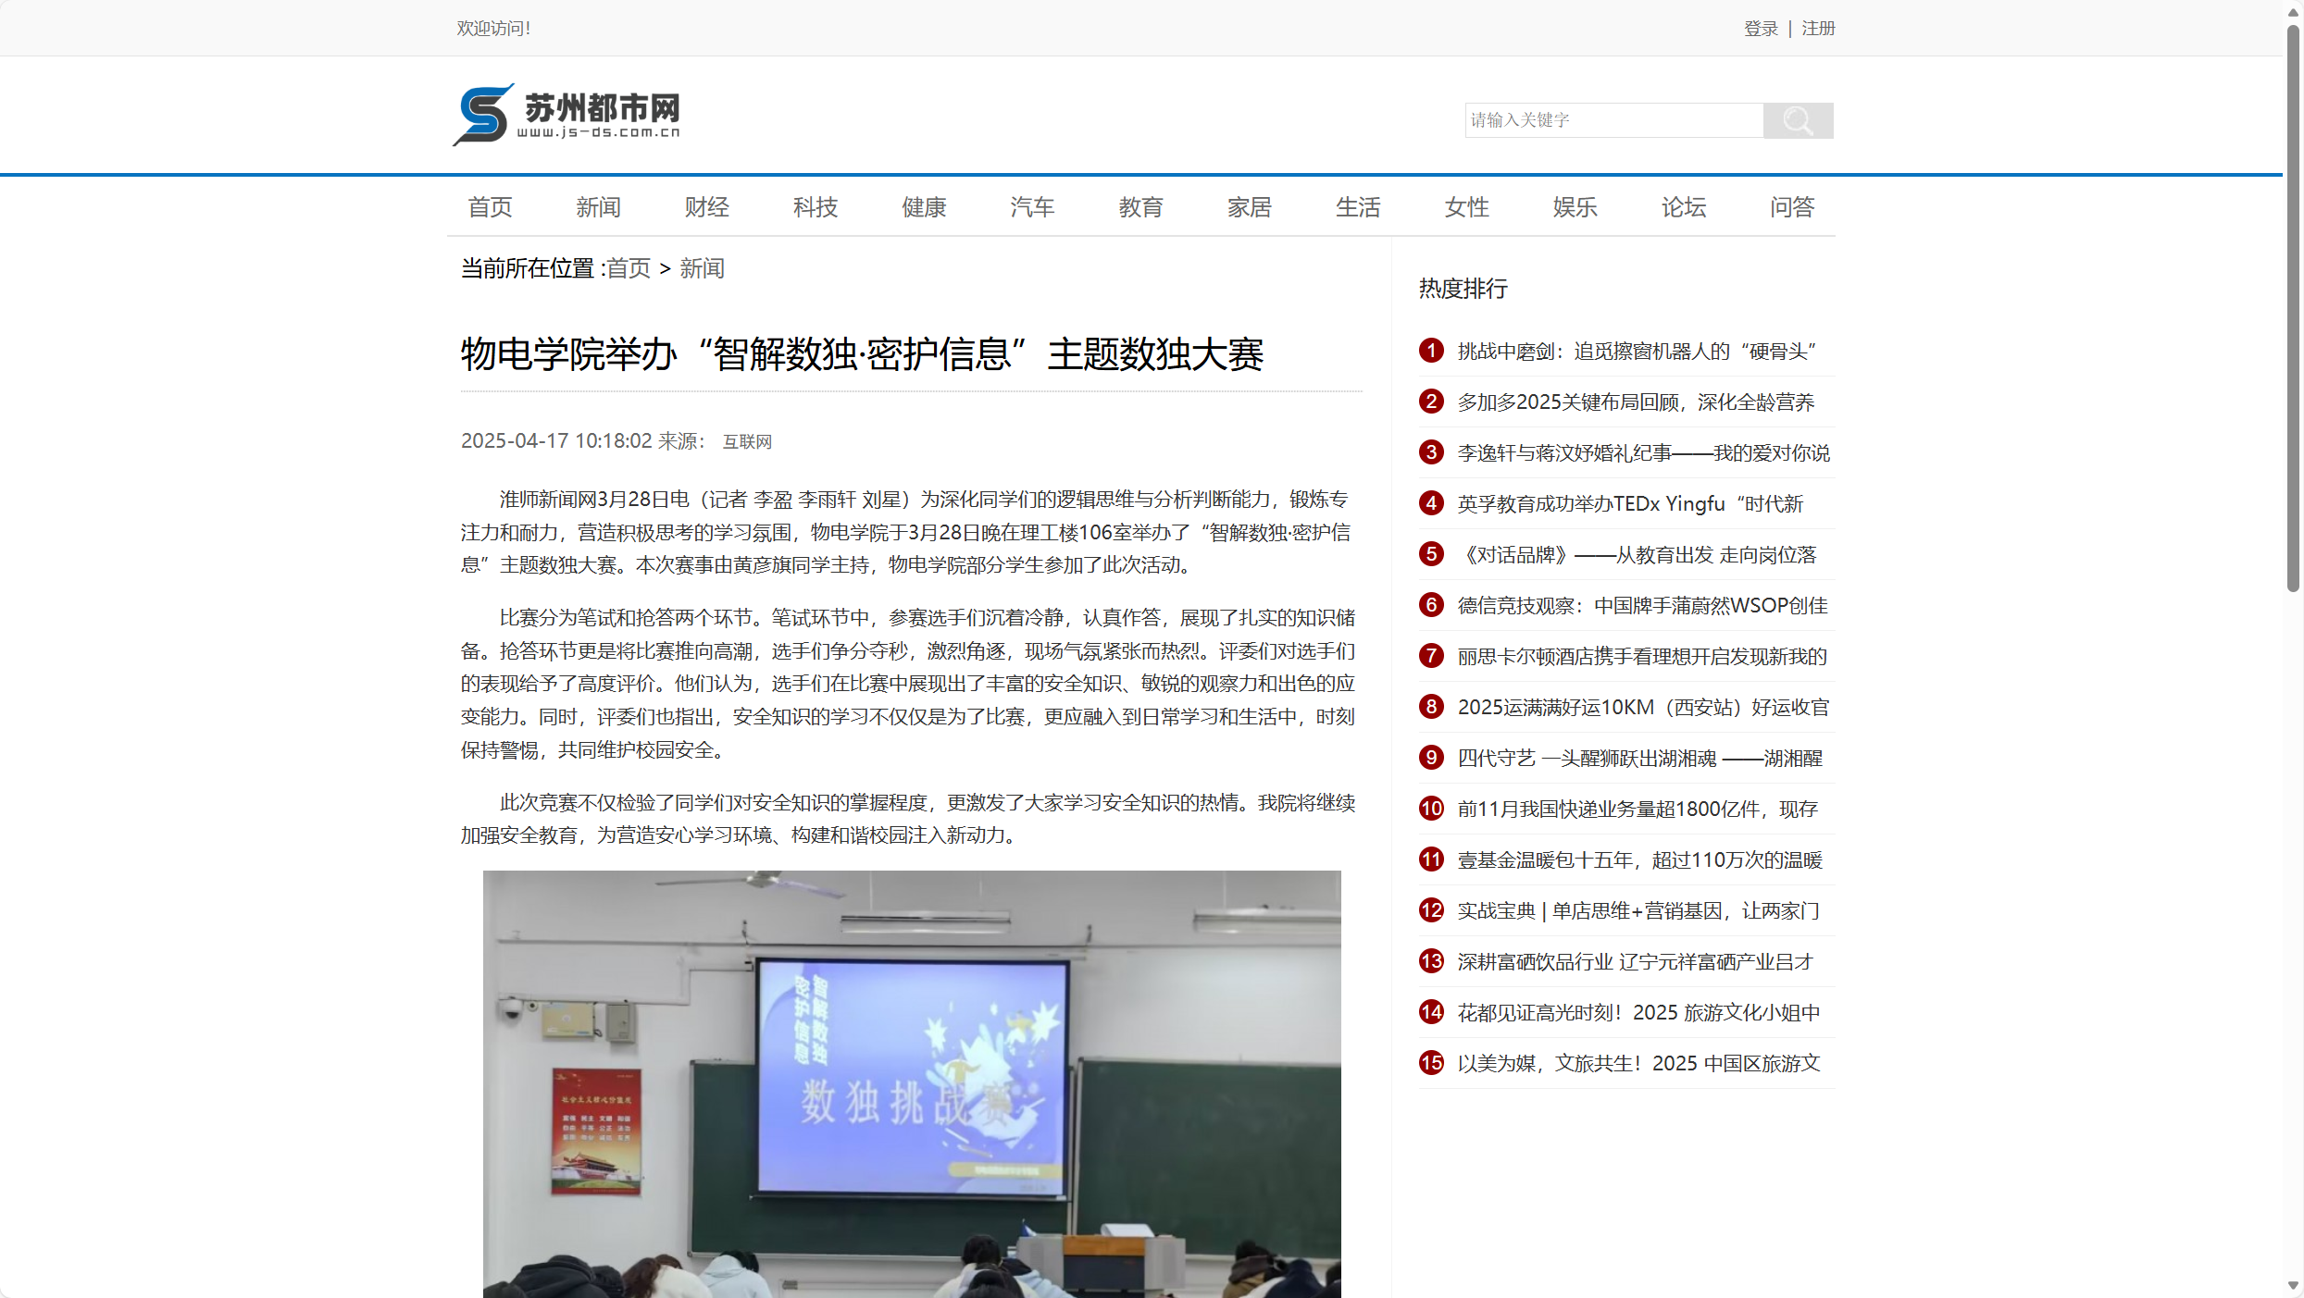
Task: Click the classroom projector screen photo
Action: [910, 1082]
